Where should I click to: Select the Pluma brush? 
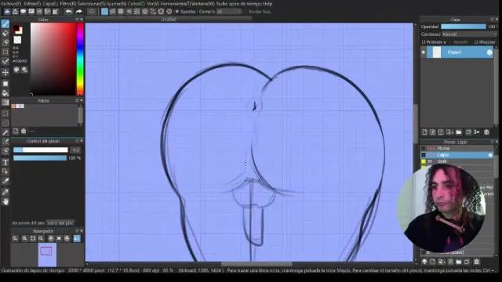pos(457,148)
